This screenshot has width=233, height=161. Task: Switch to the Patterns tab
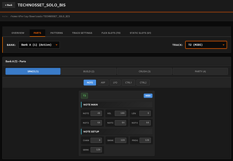(x=56, y=33)
